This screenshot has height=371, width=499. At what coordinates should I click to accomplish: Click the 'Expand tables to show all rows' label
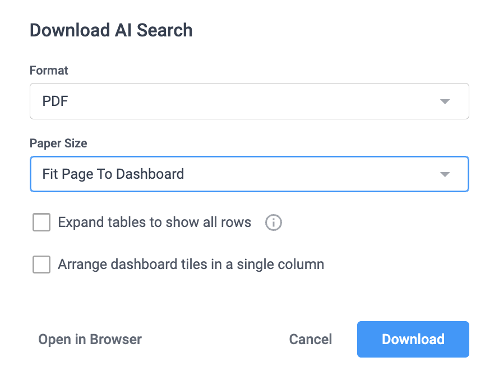click(x=154, y=222)
